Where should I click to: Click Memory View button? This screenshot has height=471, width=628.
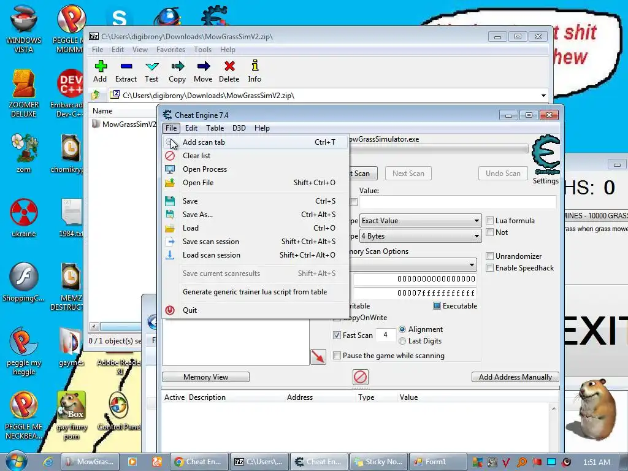[x=205, y=377]
